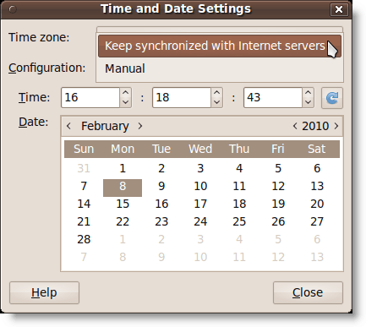The width and height of the screenshot is (366, 327).
Task: Go to next year after 2010
Action: click(336, 126)
